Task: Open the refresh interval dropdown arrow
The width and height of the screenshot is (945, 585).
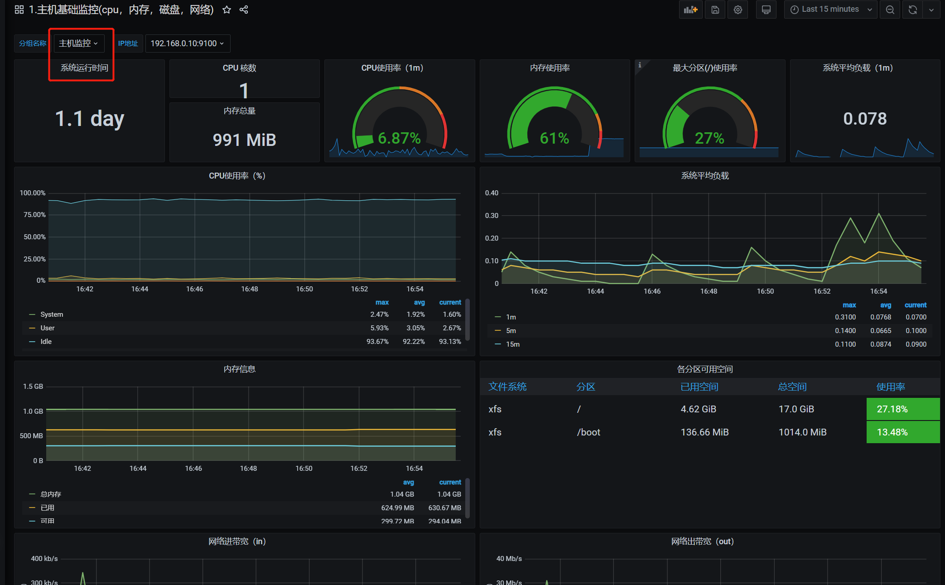Action: click(x=931, y=10)
